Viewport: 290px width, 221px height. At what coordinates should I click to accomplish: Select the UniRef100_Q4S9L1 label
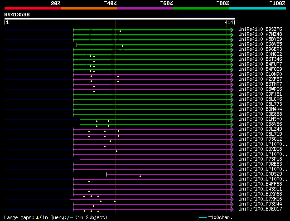[x=260, y=189]
